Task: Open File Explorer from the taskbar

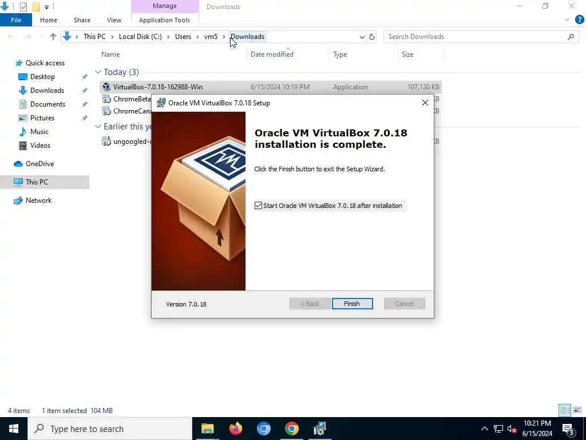Action: [x=207, y=429]
